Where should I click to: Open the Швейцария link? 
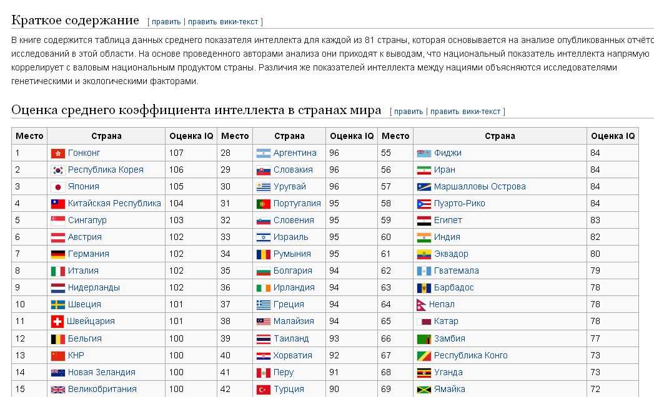[x=91, y=321]
